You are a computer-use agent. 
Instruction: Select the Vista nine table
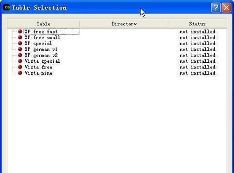tap(38, 73)
